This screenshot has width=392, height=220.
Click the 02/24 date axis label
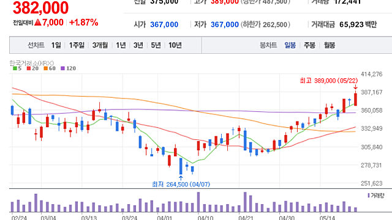point(19,218)
